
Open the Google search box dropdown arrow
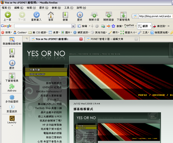73,26
